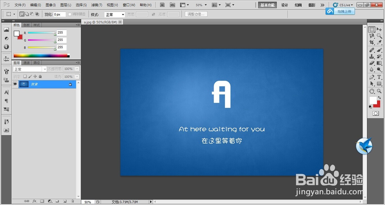Image resolution: width=385 pixels, height=205 pixels.
Task: Swap foreground and background colors
Action: click(379, 98)
